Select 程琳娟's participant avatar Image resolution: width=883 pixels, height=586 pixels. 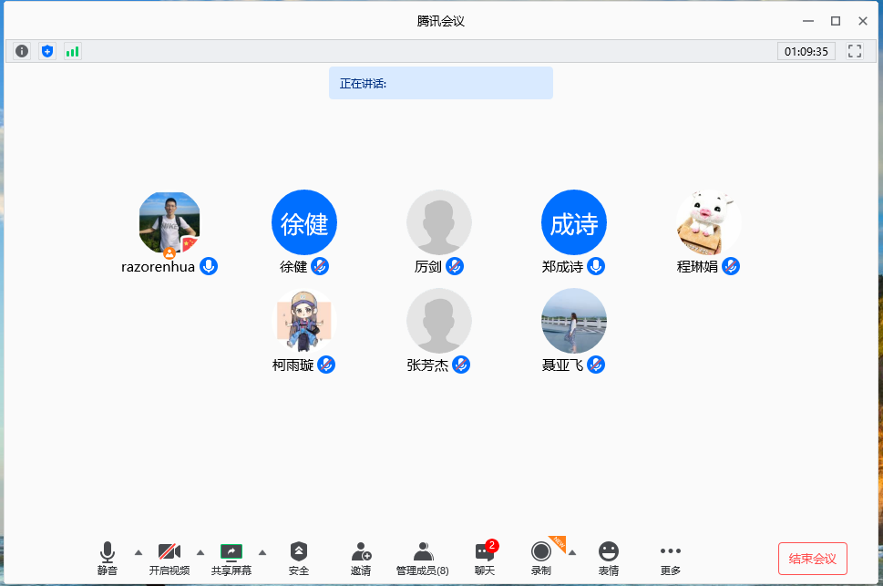[x=709, y=223]
